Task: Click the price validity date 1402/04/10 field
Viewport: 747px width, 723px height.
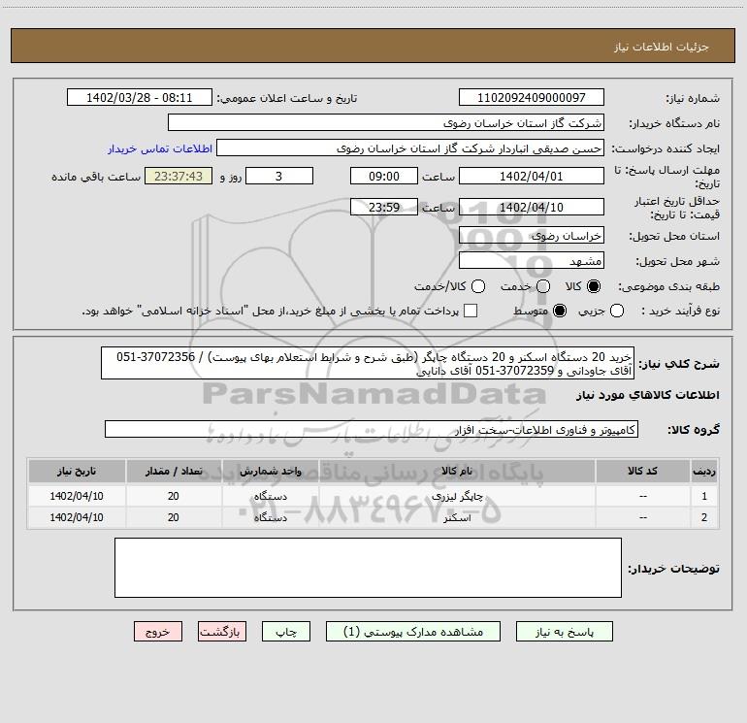Action: (532, 207)
